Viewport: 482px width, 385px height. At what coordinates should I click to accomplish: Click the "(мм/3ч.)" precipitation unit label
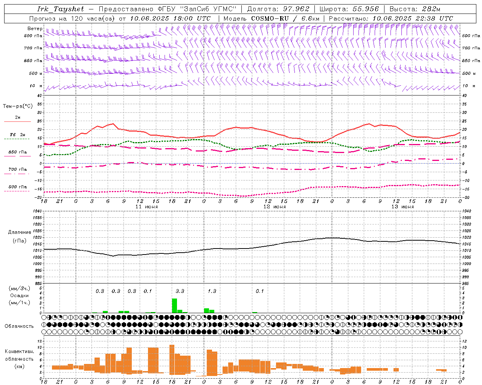pos(19,288)
